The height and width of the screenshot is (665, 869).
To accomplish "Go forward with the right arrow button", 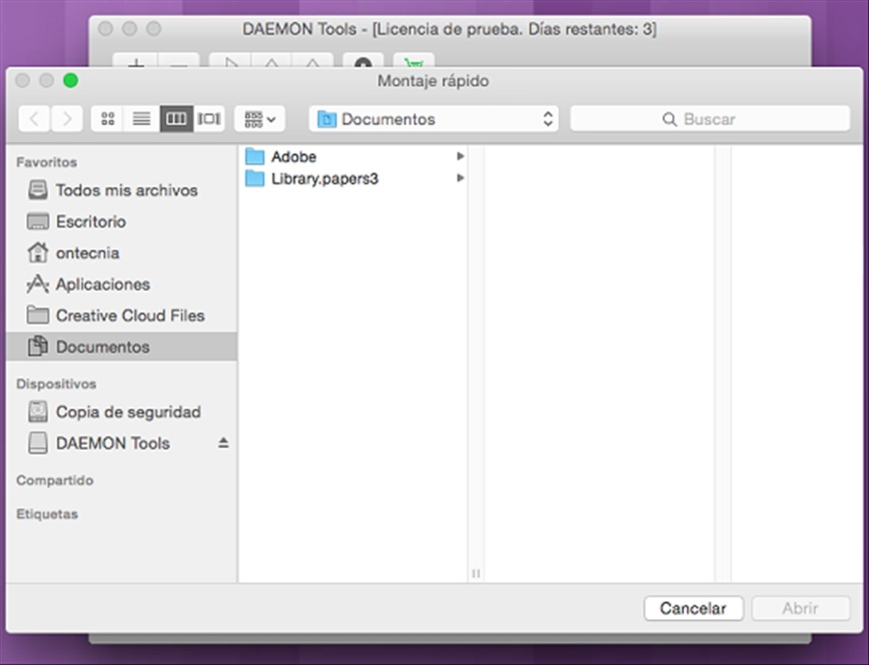I will point(67,119).
